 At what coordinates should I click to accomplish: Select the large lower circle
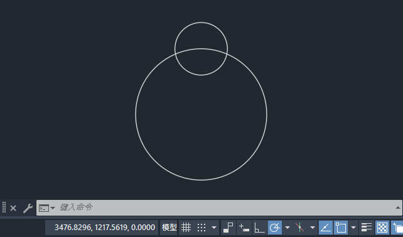pos(201,180)
